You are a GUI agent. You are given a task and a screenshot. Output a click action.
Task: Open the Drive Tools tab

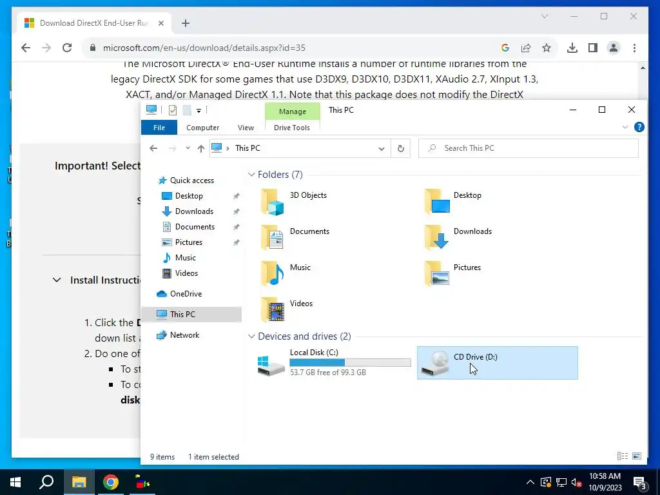point(292,128)
